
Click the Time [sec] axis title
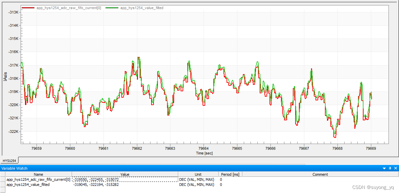(x=204, y=153)
